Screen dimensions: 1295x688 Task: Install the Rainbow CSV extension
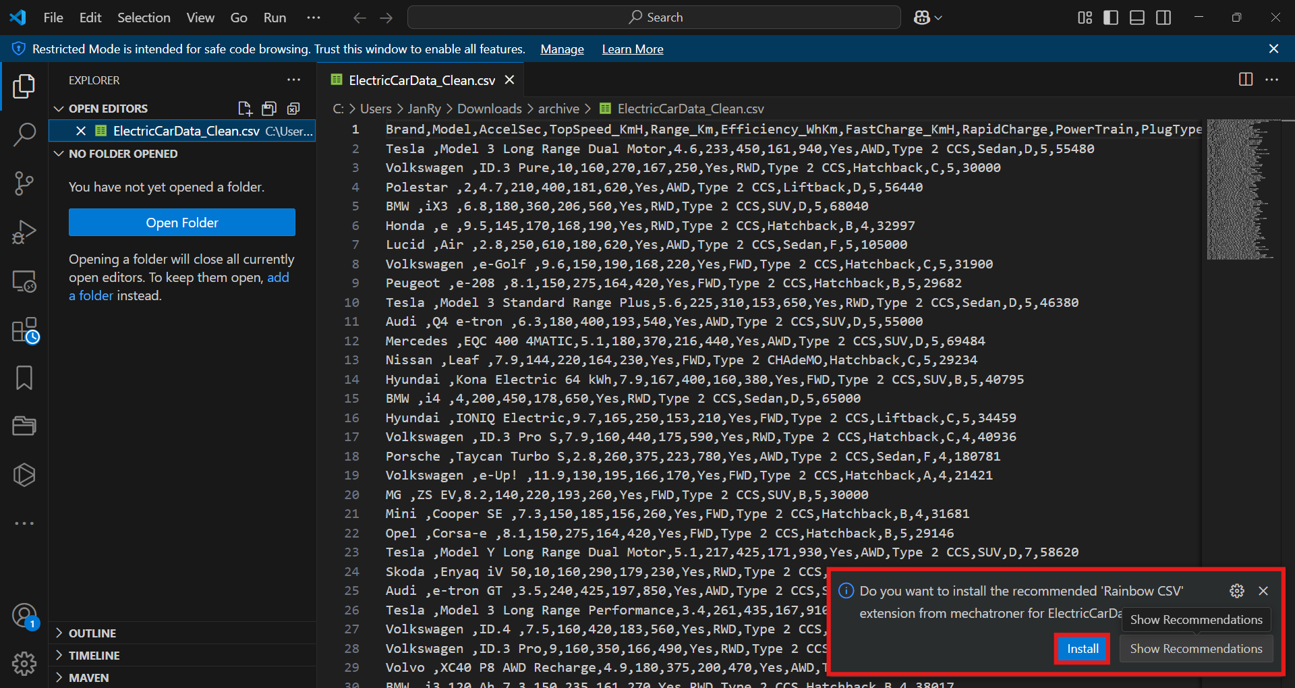tap(1083, 649)
